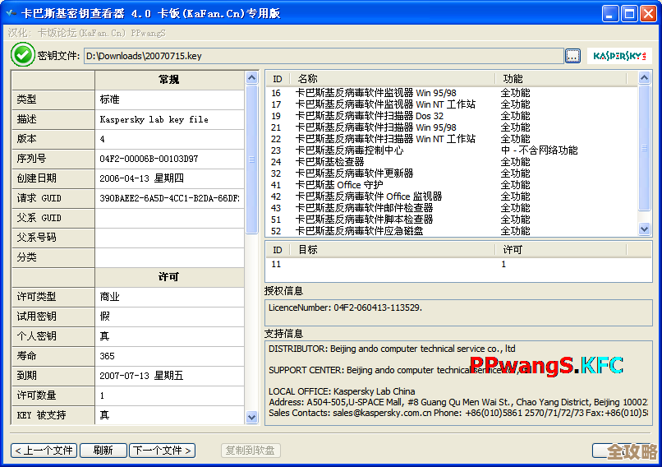Click the LOCAL OFFICE Kaspersky Lab China line
Viewport: 662px width, 467px height.
pyautogui.click(x=342, y=391)
